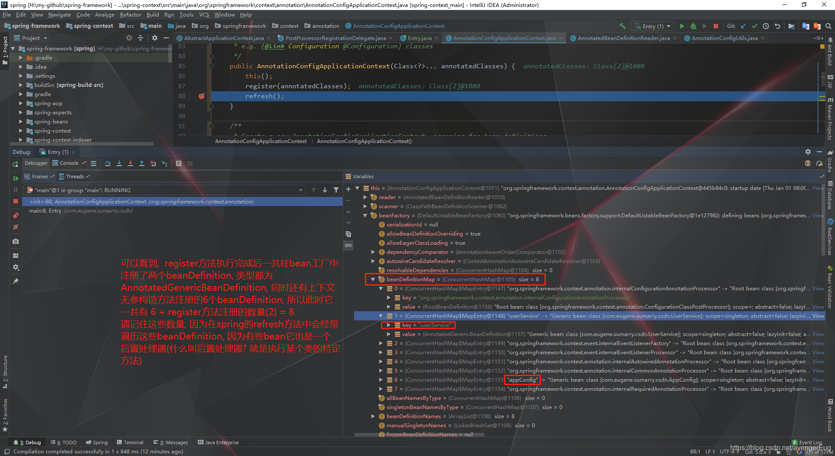Click Step Into icon in debugger toolbar
The width and height of the screenshot is (835, 456).
point(119,163)
